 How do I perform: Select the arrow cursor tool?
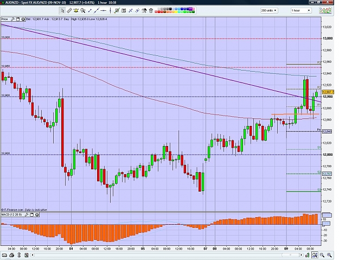coord(62,10)
